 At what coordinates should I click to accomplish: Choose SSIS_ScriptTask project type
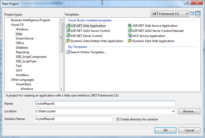point(26,61)
